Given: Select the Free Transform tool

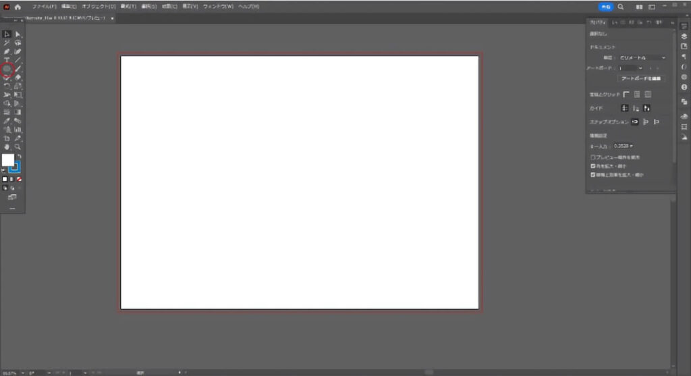Looking at the screenshot, I should [x=18, y=95].
